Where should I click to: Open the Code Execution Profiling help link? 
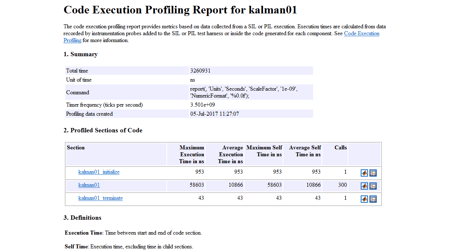point(361,33)
